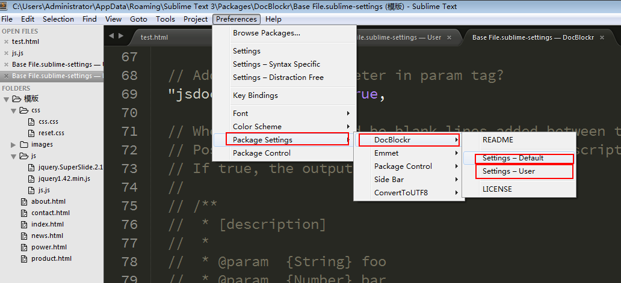Close test.html in Open Files
The image size is (621, 283).
(x=6, y=42)
